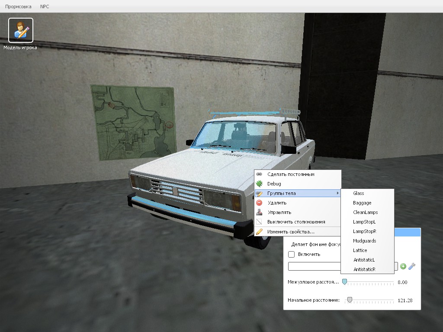The image size is (443, 332).
Task: Click the red Удалить minus icon
Action: point(259,203)
